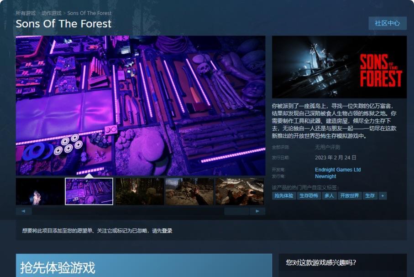Select the 生存 tag

pos(370,196)
